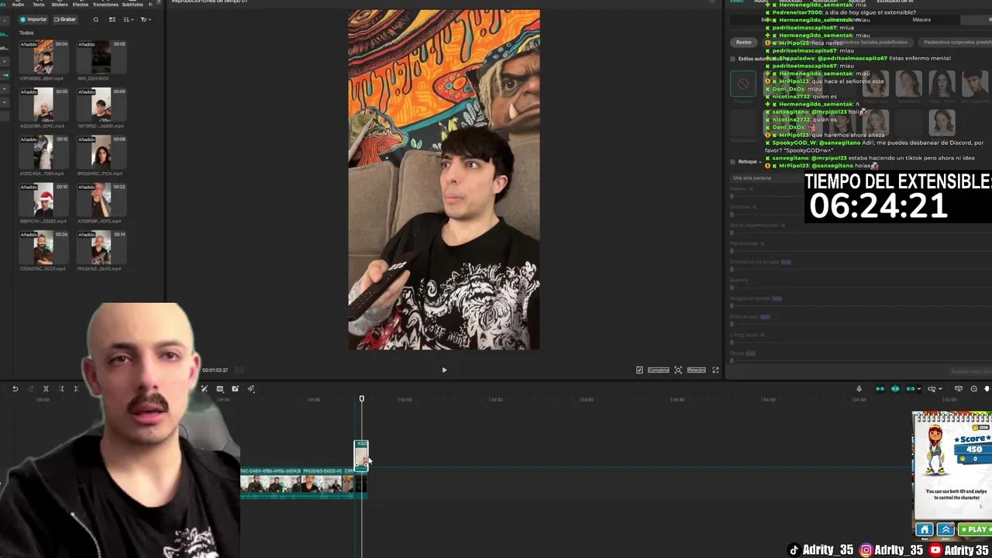Toggle main track magnet icon
Image resolution: width=992 pixels, height=558 pixels.
[x=880, y=389]
